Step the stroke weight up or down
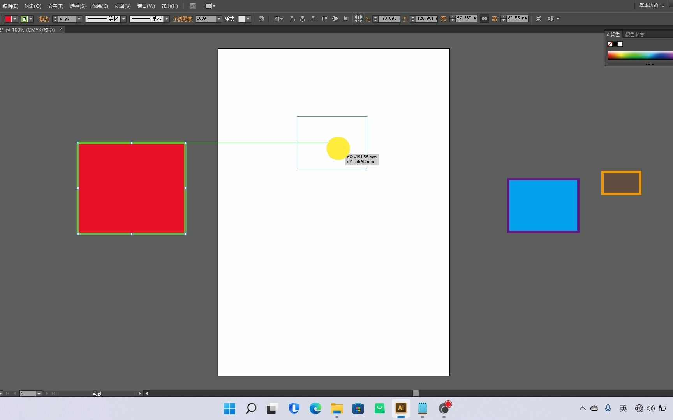This screenshot has height=420, width=673. point(55,19)
